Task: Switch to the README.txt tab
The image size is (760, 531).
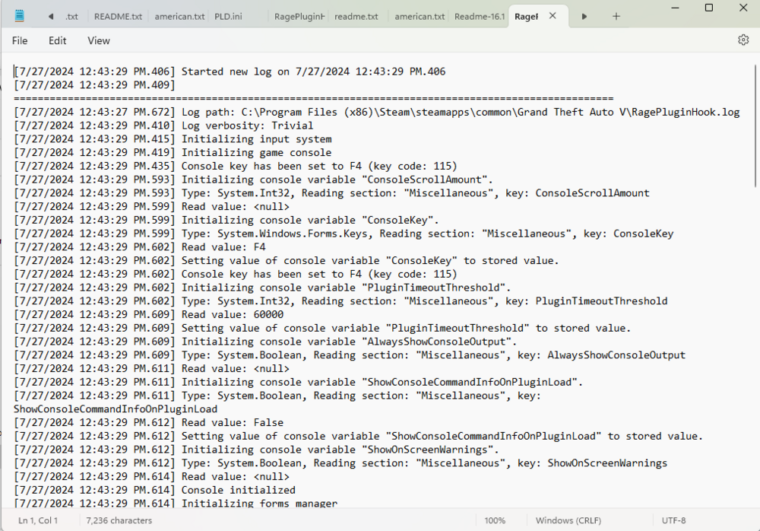Action: (118, 15)
